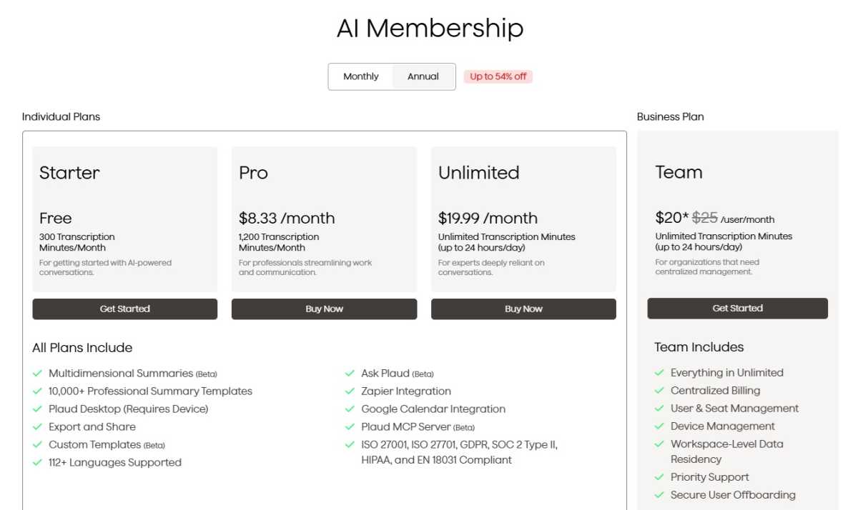Screen dimensions: 858x510
Task: Click the checkmark beside 112+ Languages Supported
Action: click(x=38, y=462)
